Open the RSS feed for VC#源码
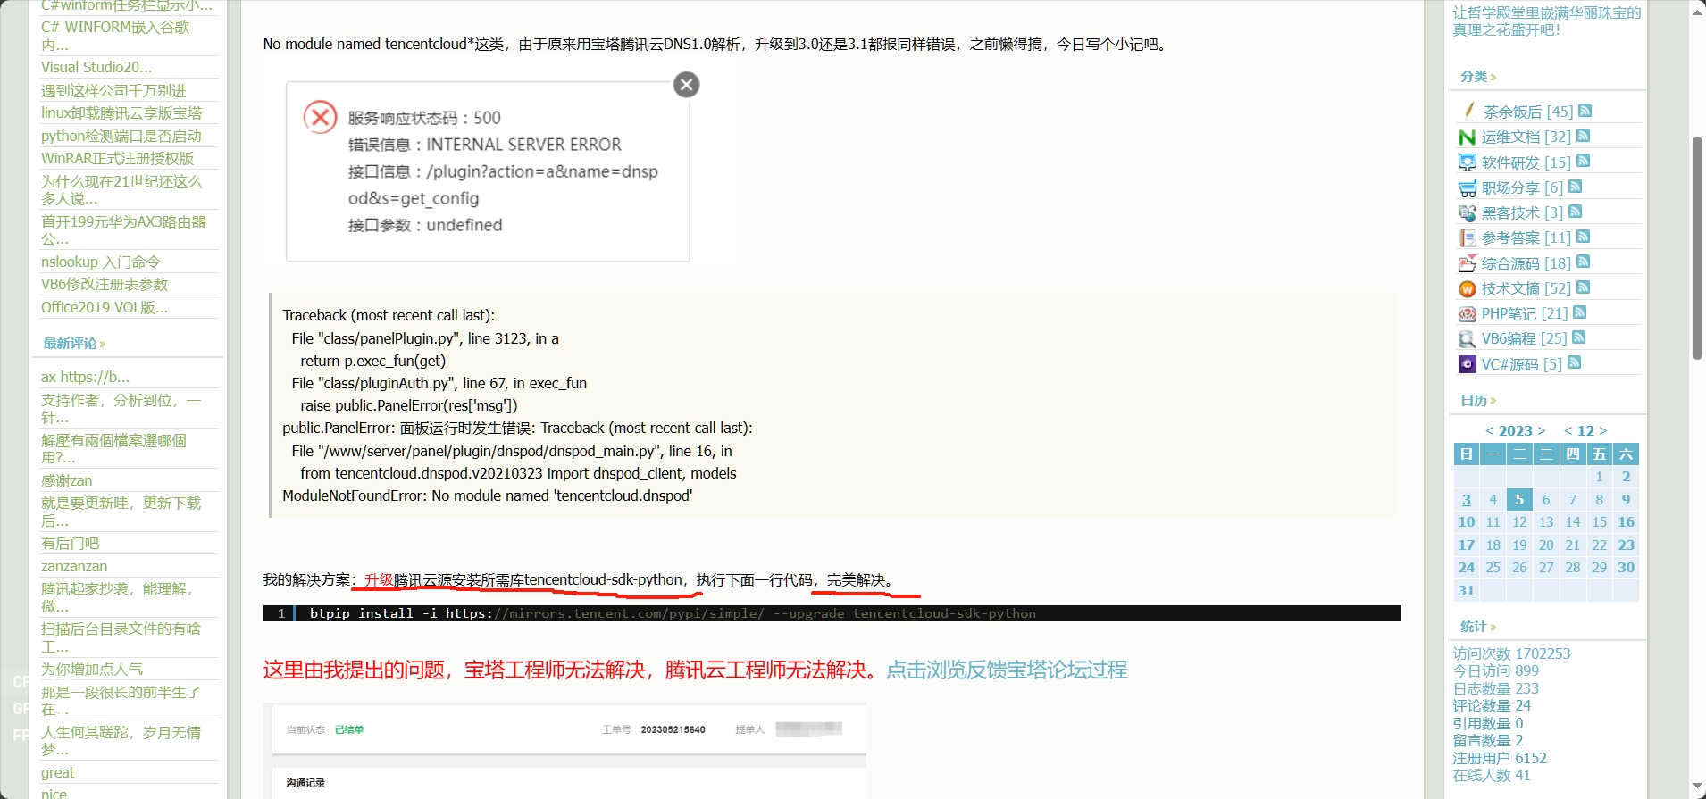Viewport: 1706px width, 799px height. pos(1575,362)
